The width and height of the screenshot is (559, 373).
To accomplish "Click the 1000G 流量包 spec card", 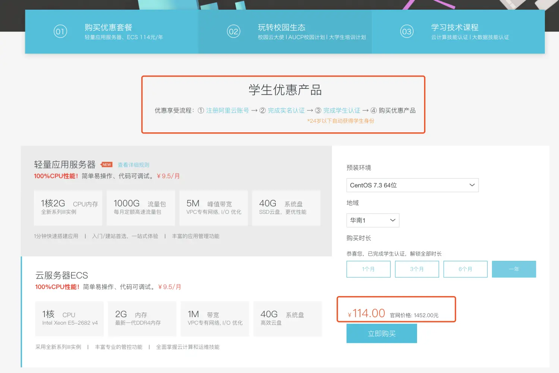I will point(141,208).
